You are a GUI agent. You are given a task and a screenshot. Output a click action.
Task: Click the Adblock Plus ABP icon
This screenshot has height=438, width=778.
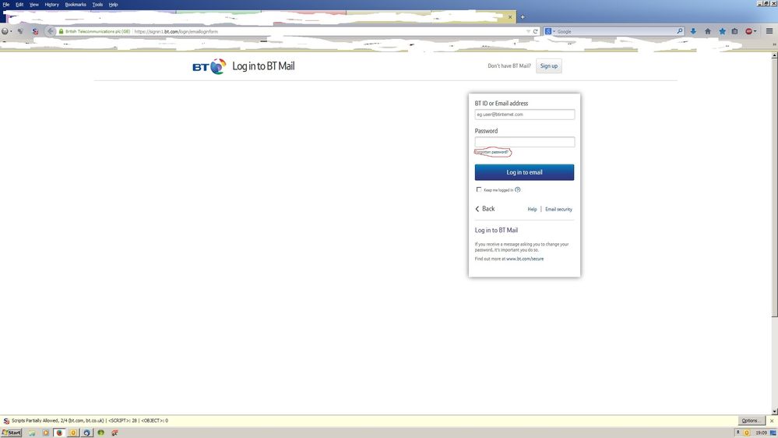tap(748, 31)
